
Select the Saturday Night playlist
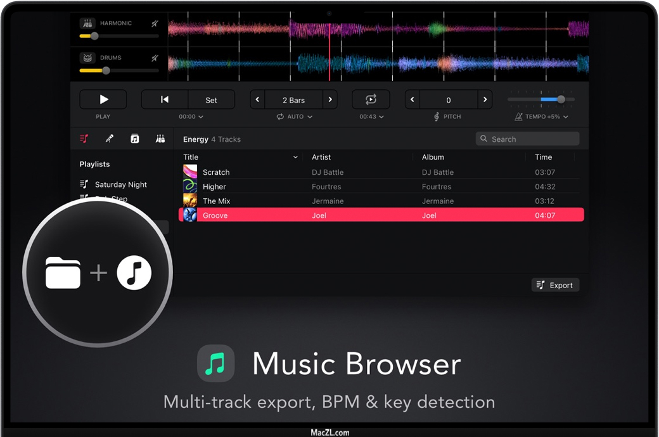(120, 184)
